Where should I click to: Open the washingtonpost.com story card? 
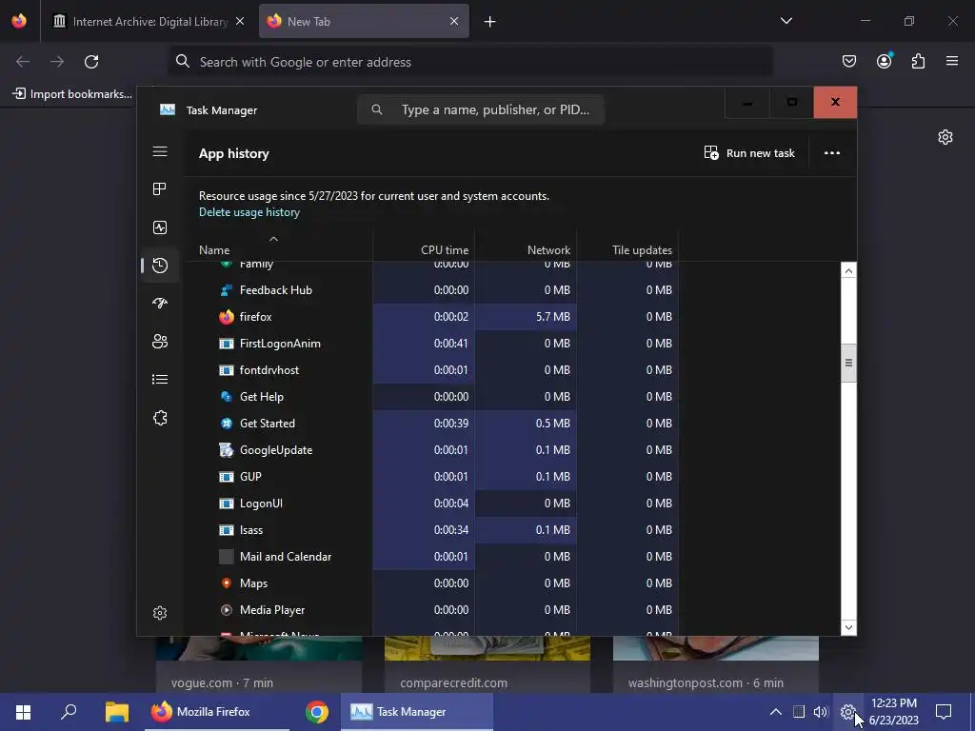tap(716, 663)
